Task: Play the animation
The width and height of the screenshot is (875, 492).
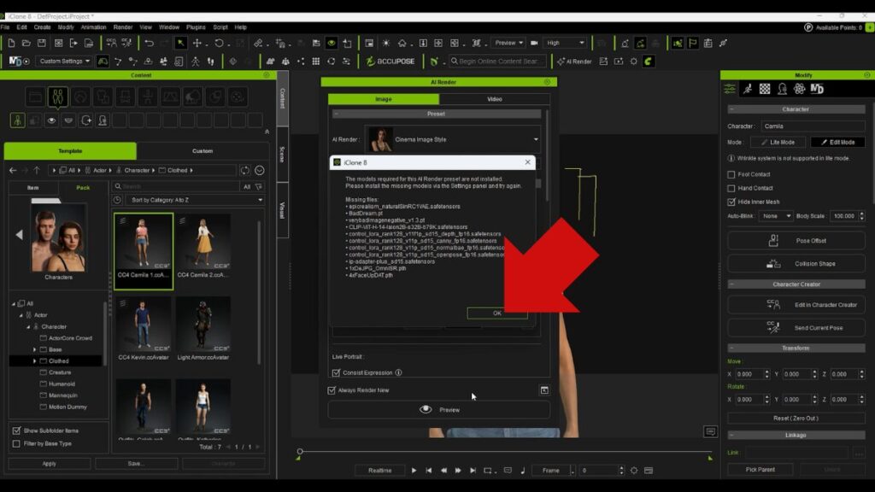Action: coord(414,471)
